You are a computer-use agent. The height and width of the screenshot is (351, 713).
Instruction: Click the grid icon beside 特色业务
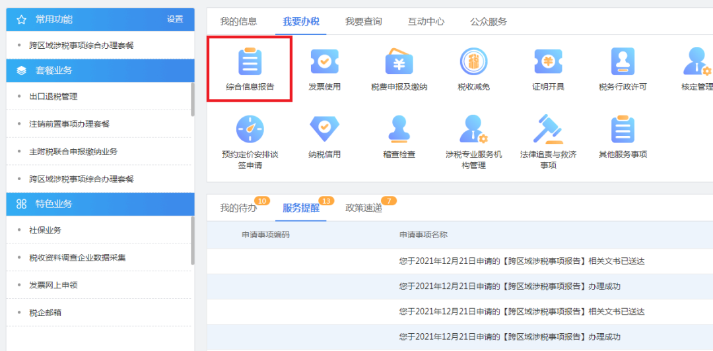21,204
